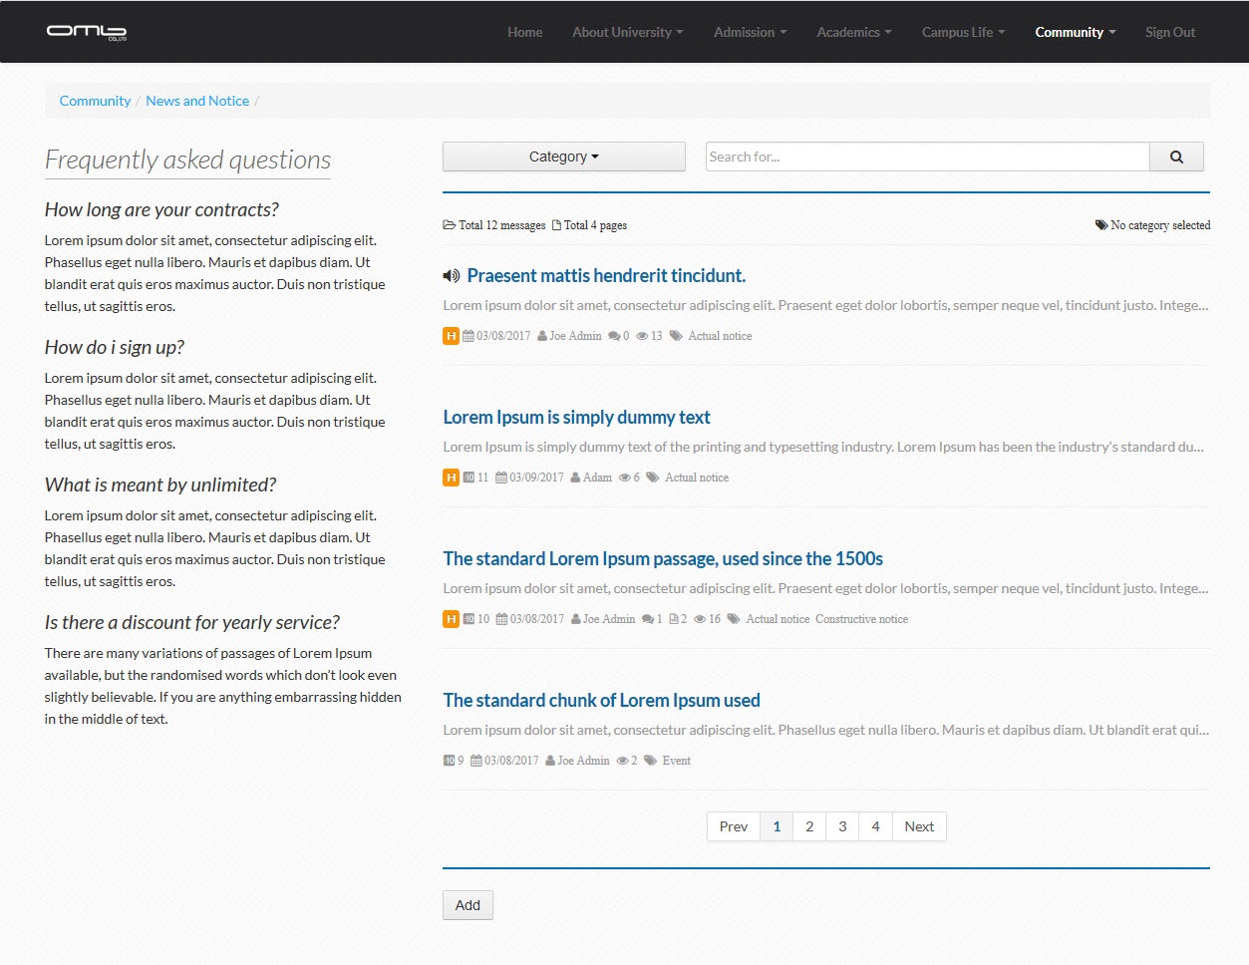The width and height of the screenshot is (1249, 965).
Task: Select page 3 in pagination
Action: [842, 826]
